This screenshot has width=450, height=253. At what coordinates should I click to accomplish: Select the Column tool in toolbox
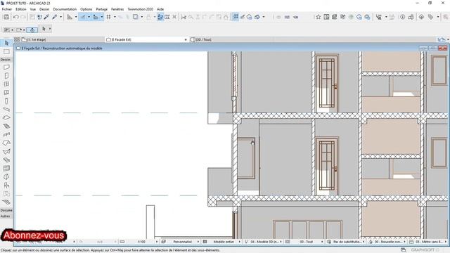click(x=6, y=101)
